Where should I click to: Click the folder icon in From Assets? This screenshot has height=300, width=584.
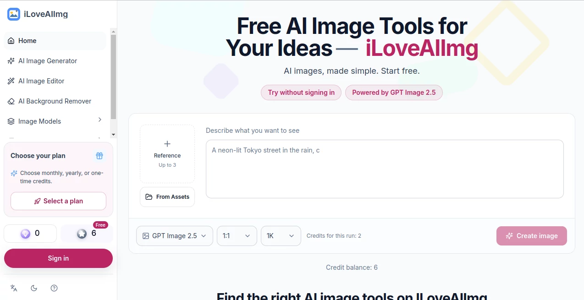tap(149, 197)
